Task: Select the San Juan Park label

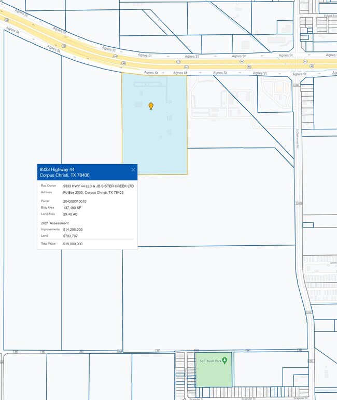Action: click(x=210, y=361)
